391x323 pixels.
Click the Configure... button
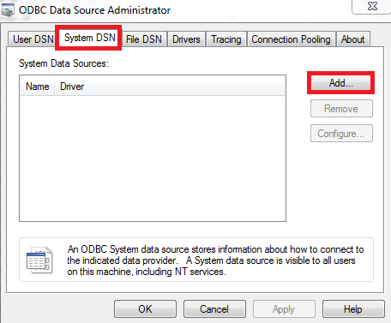341,134
